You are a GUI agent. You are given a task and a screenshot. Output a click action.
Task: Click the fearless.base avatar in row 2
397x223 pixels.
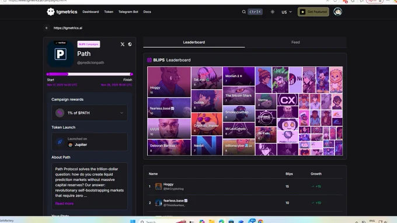(158, 203)
